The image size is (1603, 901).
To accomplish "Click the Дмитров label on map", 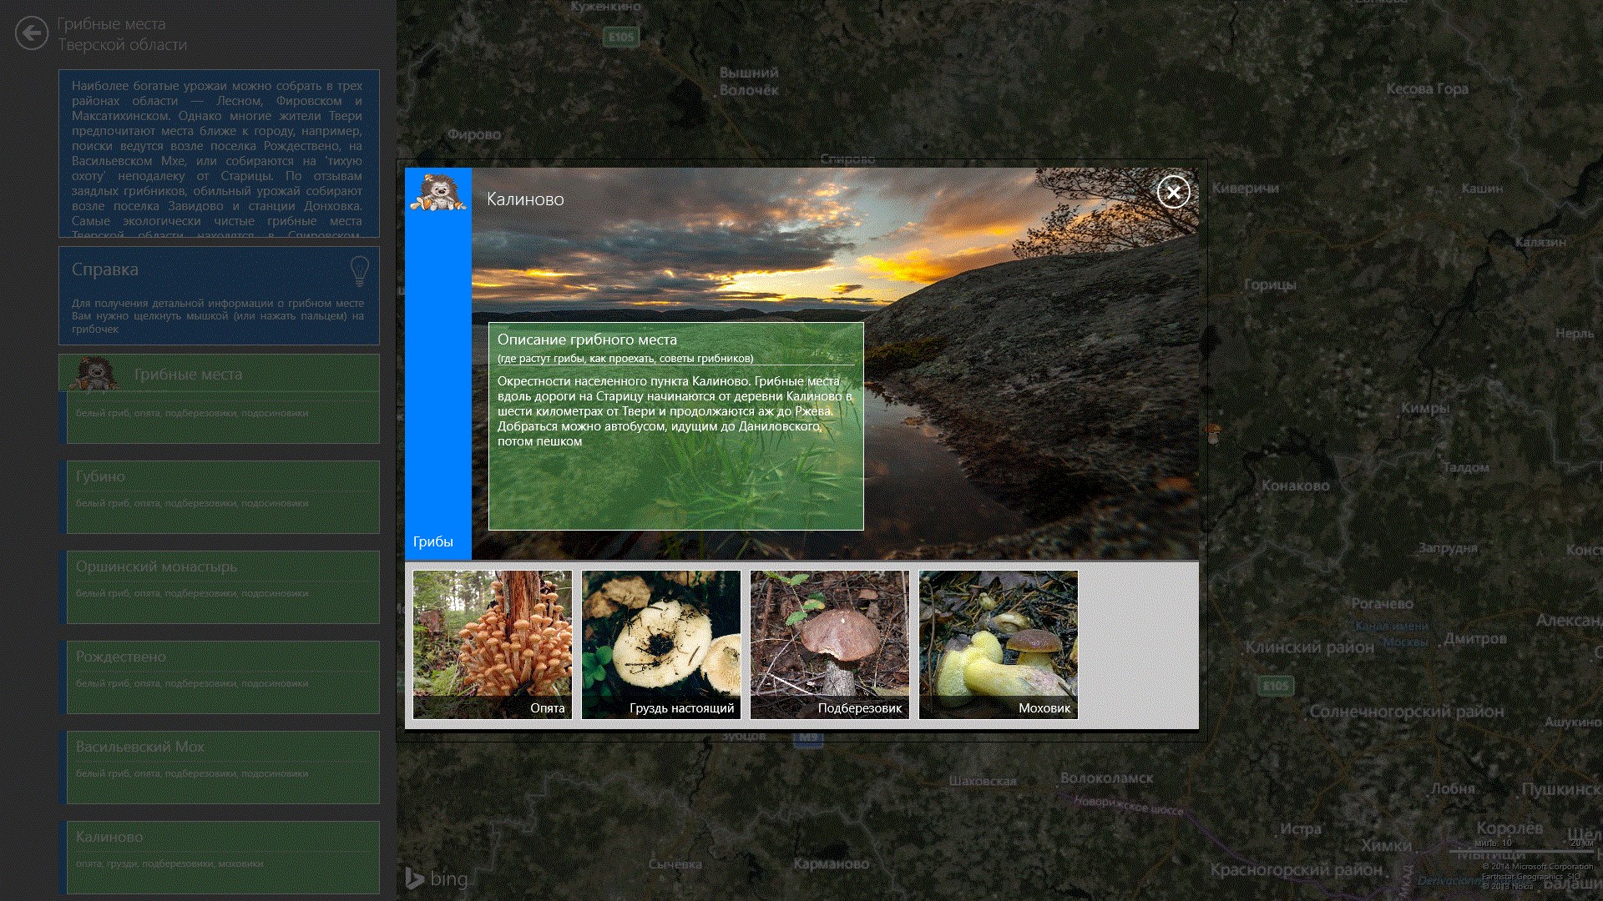I will 1475,638.
